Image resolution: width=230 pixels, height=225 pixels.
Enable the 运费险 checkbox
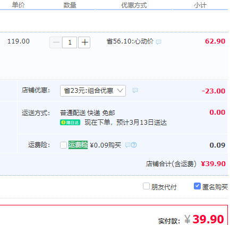coord(63,145)
